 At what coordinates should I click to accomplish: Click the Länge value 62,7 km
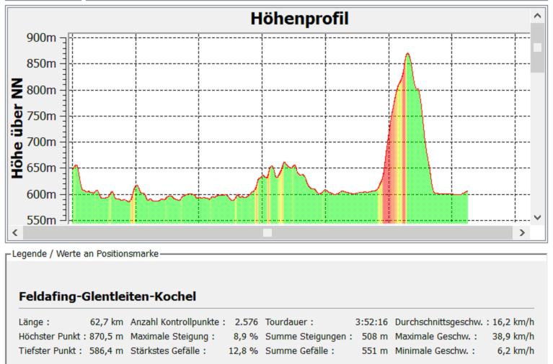pos(108,322)
